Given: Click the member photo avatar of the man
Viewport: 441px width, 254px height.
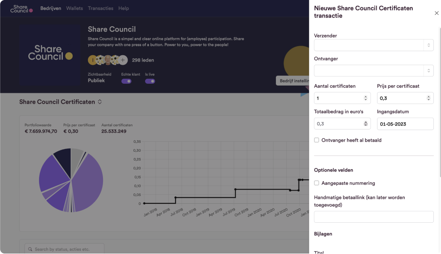Looking at the screenshot, I should click(108, 60).
